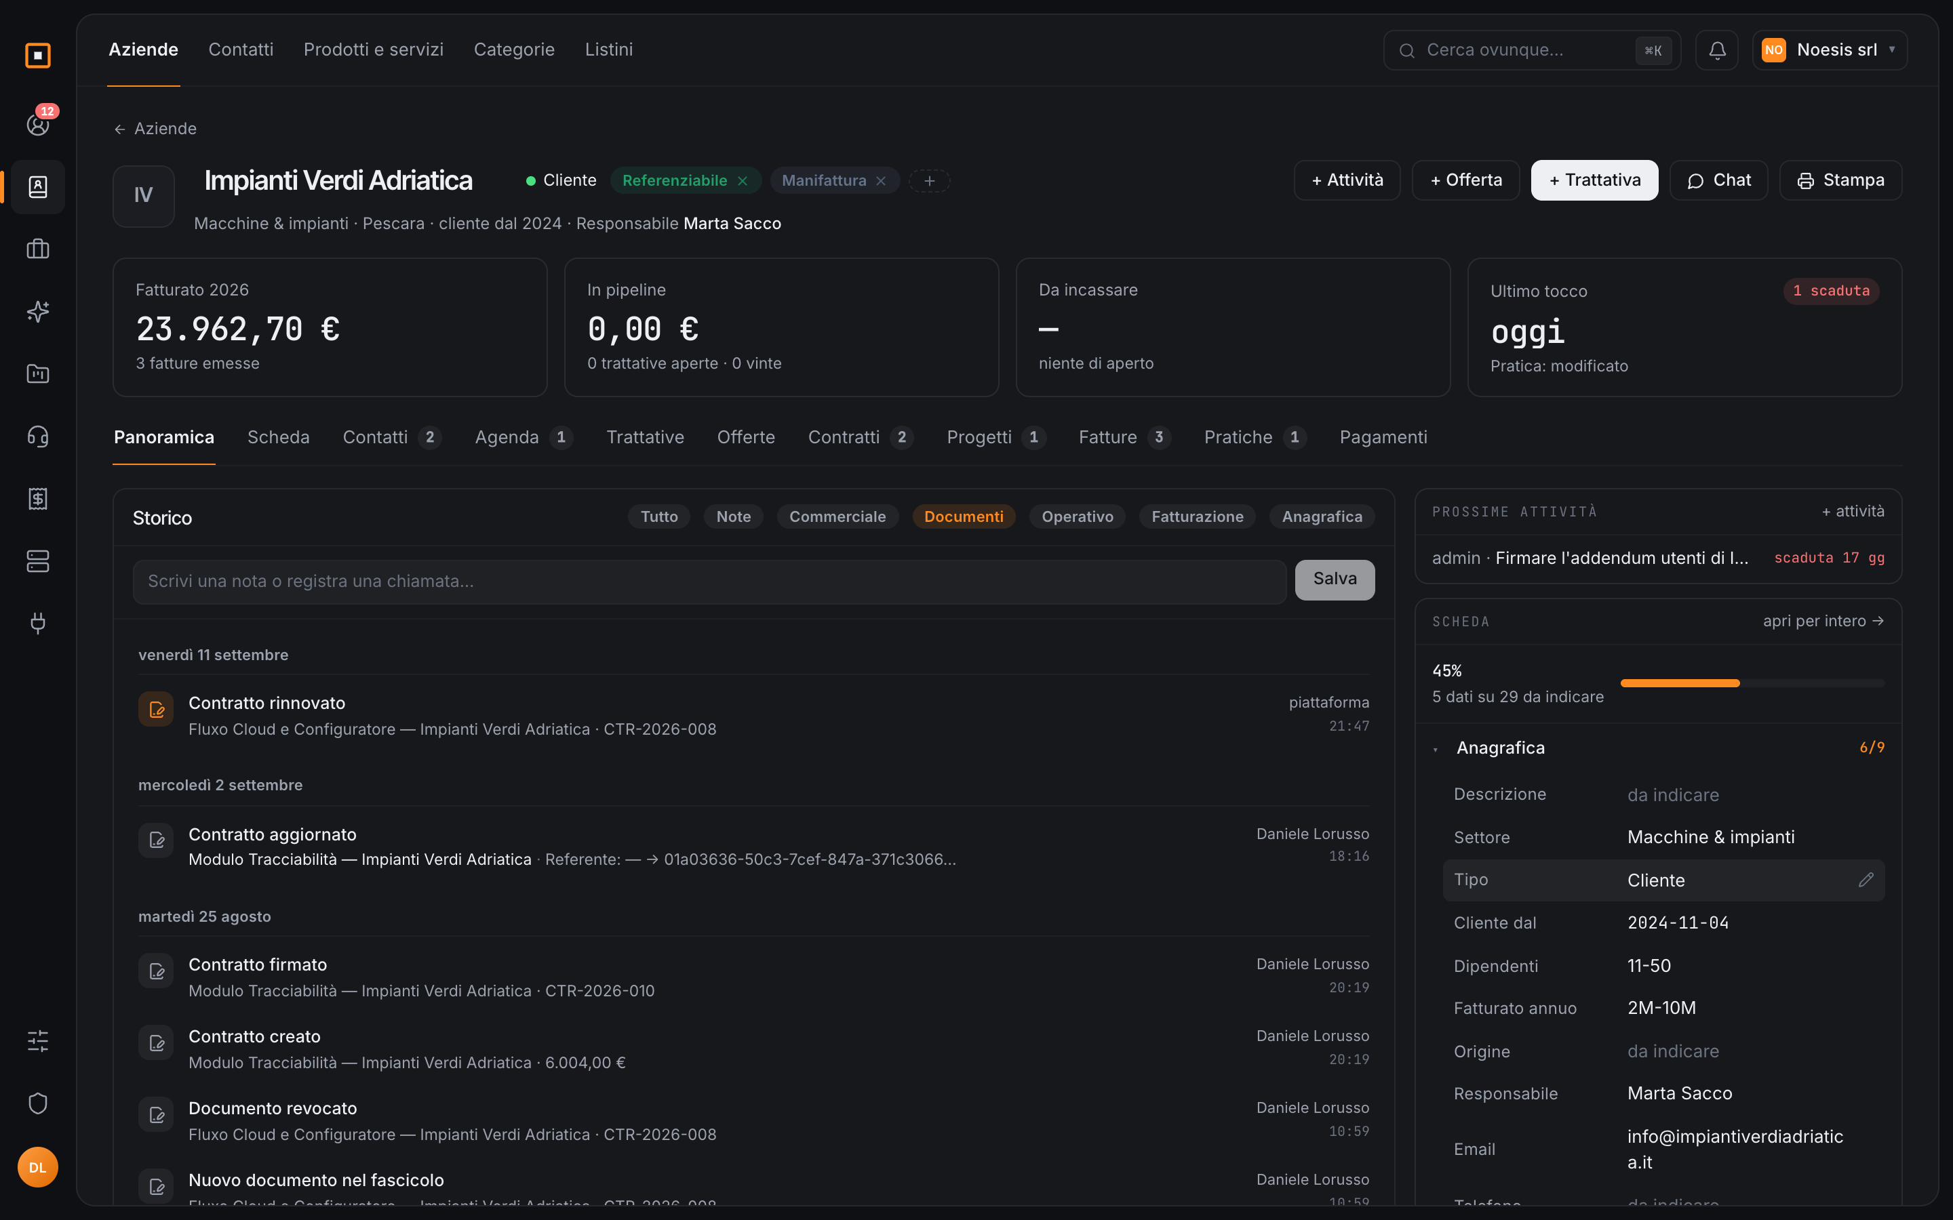Open the folder chart icon in sidebar
Viewport: 1953px width, 1220px height.
[38, 373]
